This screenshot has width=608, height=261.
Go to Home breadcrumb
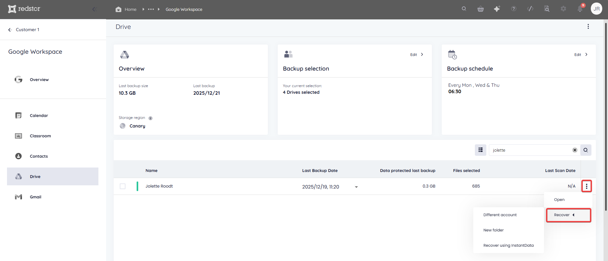coord(126,9)
